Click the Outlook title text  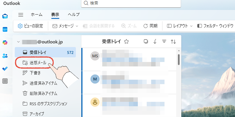tap(12, 3)
